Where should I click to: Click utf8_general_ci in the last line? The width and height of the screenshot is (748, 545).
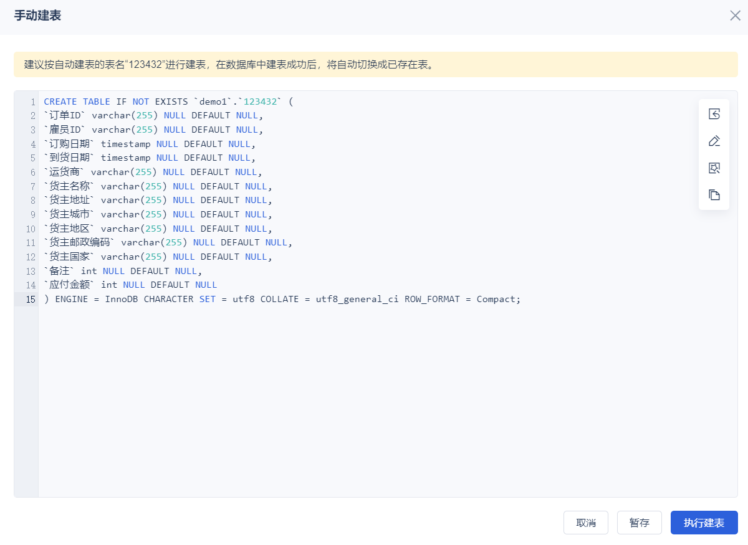357,299
